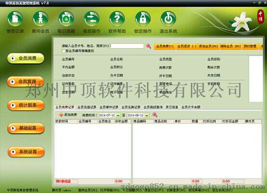Switch to 会员次卡余额 tab
267x193 pixels.
(x=191, y=107)
